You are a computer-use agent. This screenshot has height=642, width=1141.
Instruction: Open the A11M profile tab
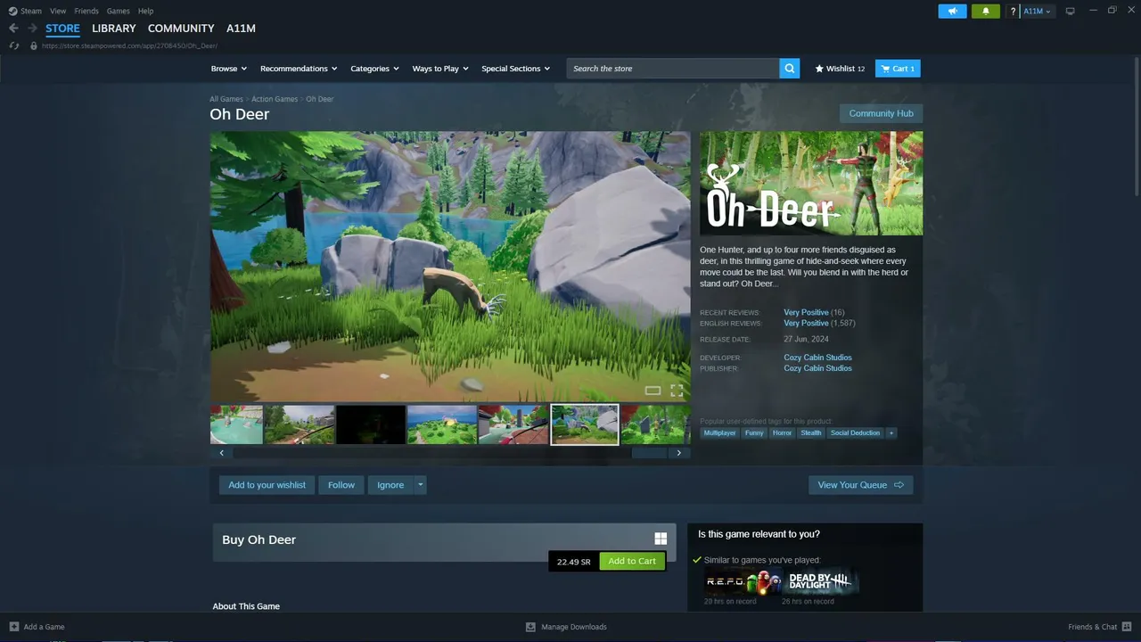tap(241, 29)
